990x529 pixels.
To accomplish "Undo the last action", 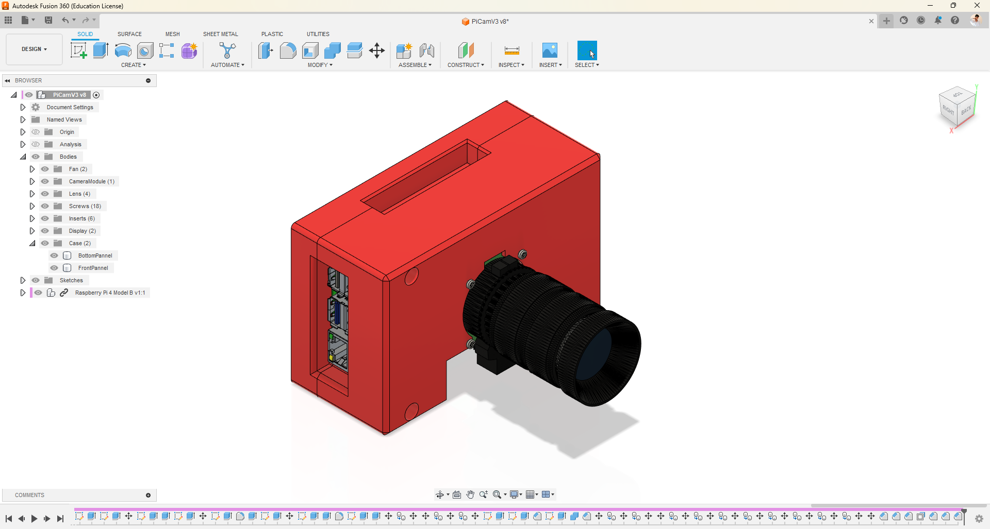I will click(65, 20).
